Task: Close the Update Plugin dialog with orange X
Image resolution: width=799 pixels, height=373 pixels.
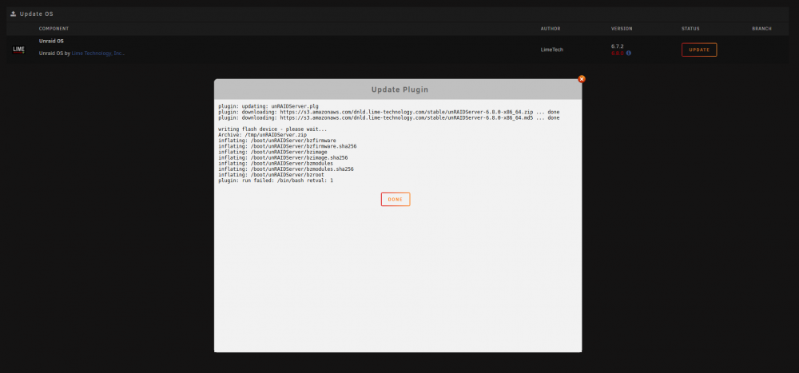Action: (582, 79)
